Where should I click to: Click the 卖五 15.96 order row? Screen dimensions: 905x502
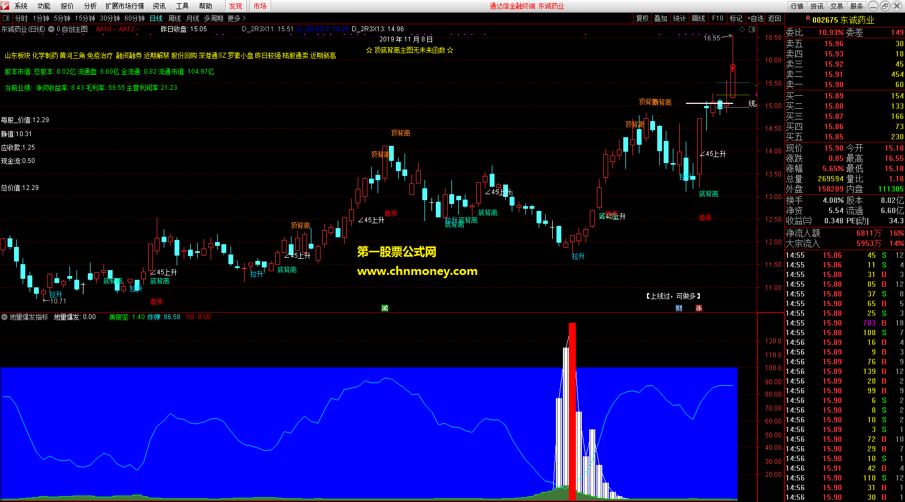point(845,44)
